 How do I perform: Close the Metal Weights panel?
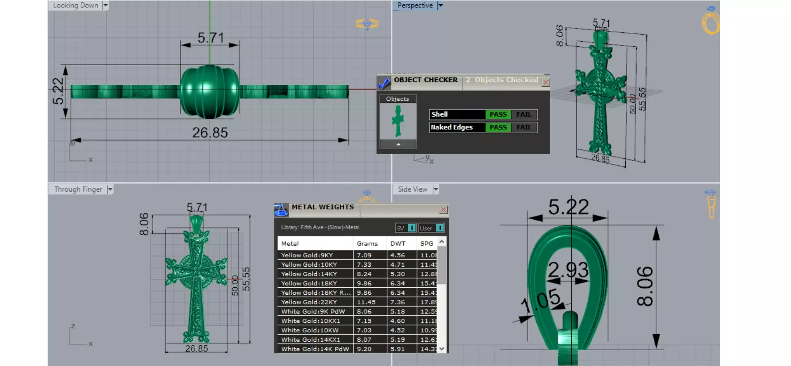pos(444,209)
